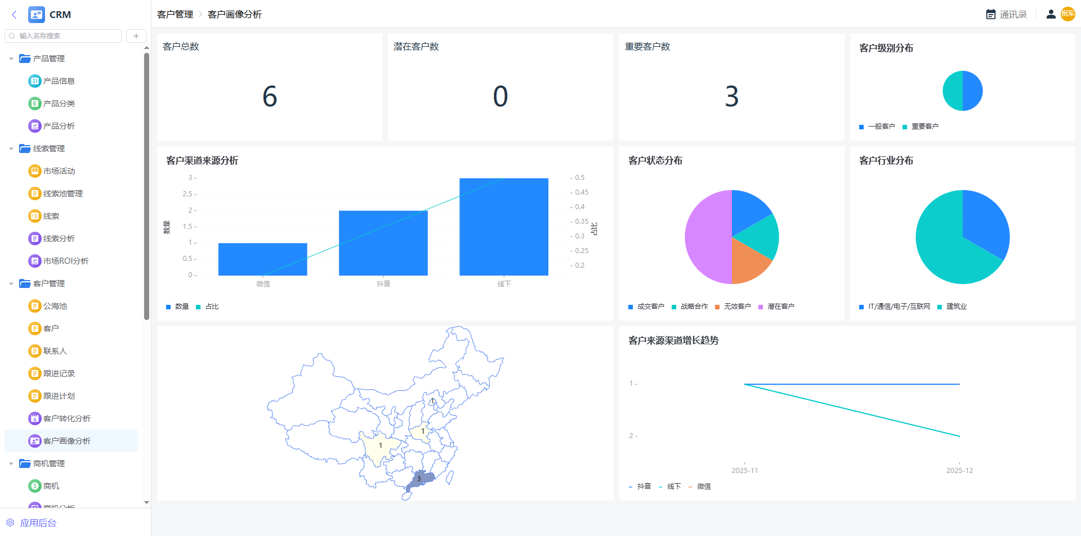This screenshot has width=1081, height=536.
Task: Click the 产品信息 sidebar icon
Action: click(35, 81)
